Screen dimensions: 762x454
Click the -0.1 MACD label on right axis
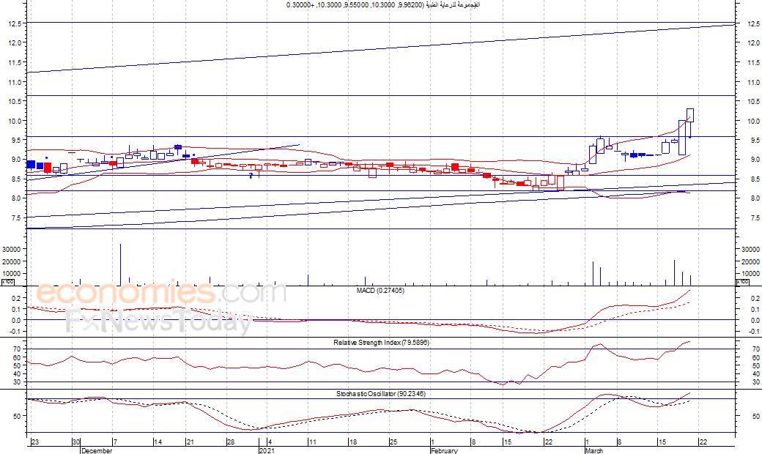[755, 332]
